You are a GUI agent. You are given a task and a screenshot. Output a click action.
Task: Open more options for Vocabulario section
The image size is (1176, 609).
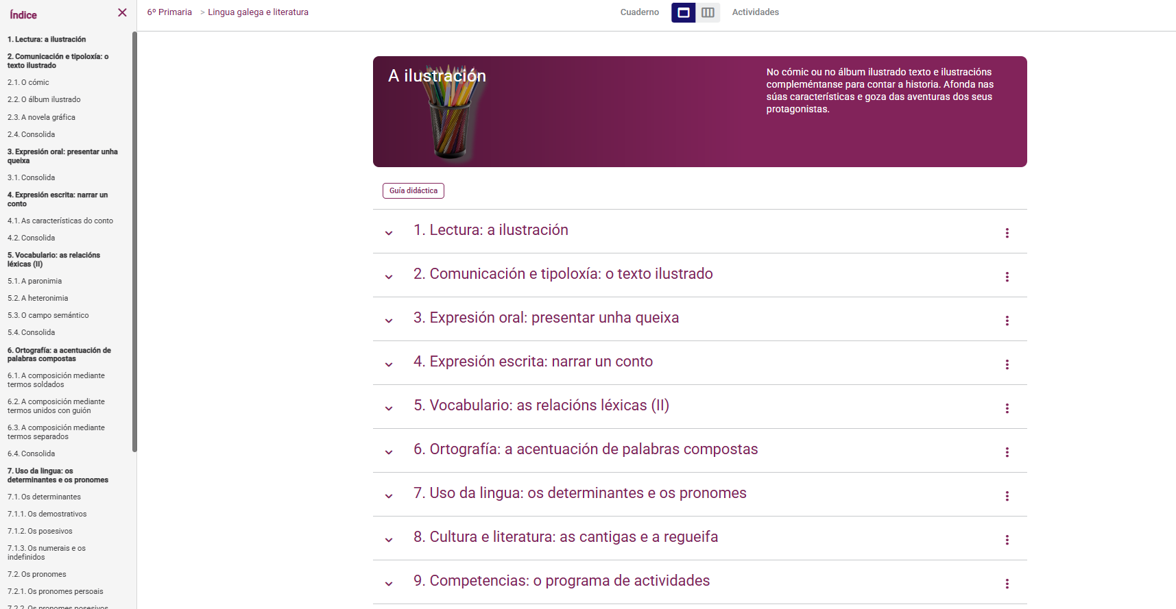point(1007,408)
